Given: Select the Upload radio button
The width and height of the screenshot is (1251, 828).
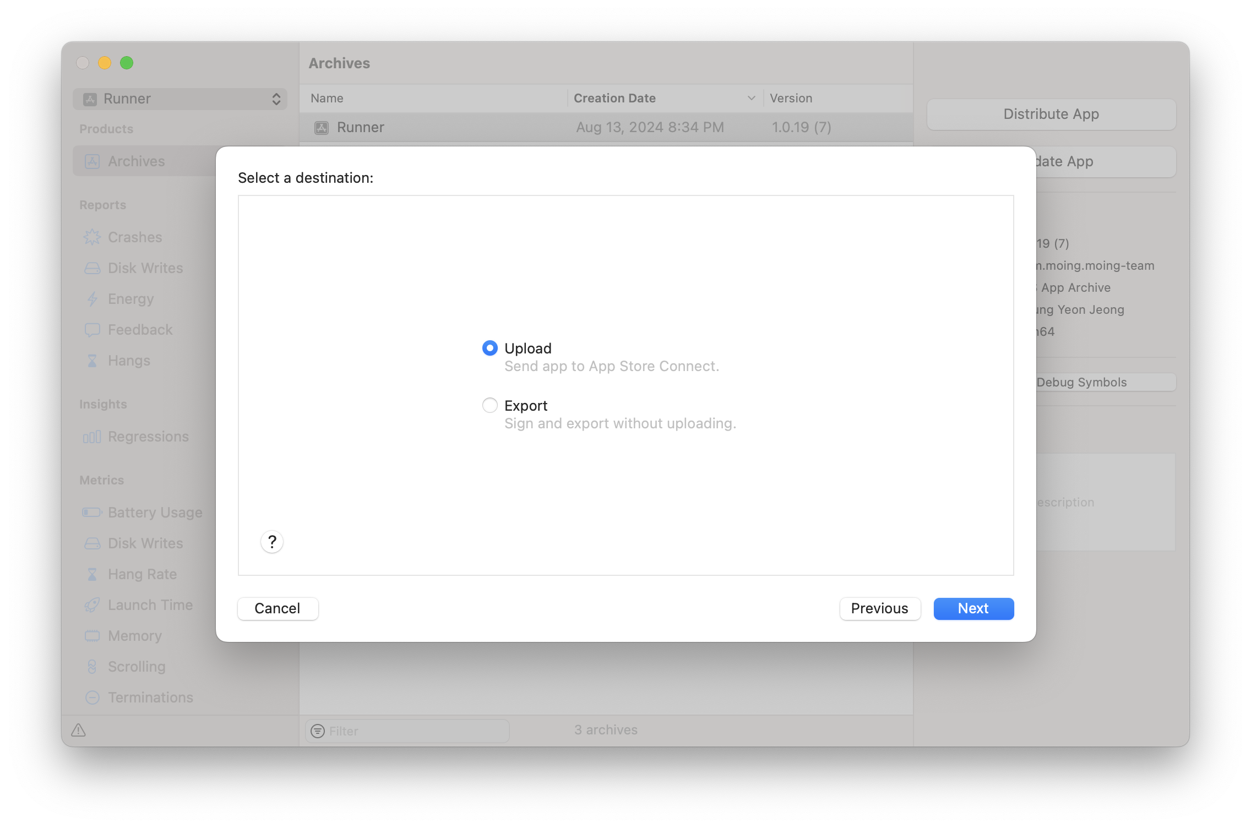Looking at the screenshot, I should coord(489,348).
